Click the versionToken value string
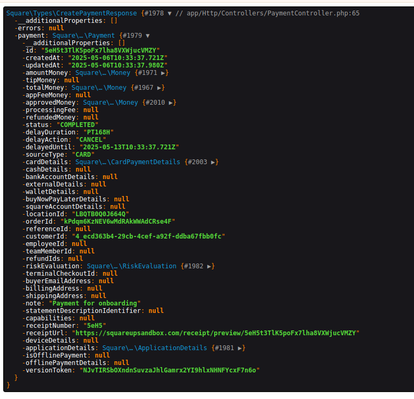414x399 pixels. 170,370
